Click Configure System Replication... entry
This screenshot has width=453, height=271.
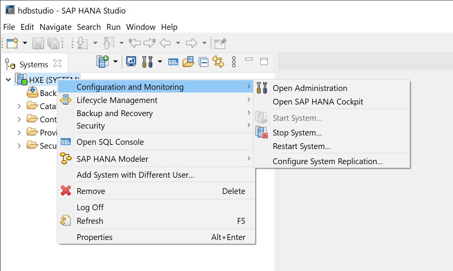pos(328,161)
